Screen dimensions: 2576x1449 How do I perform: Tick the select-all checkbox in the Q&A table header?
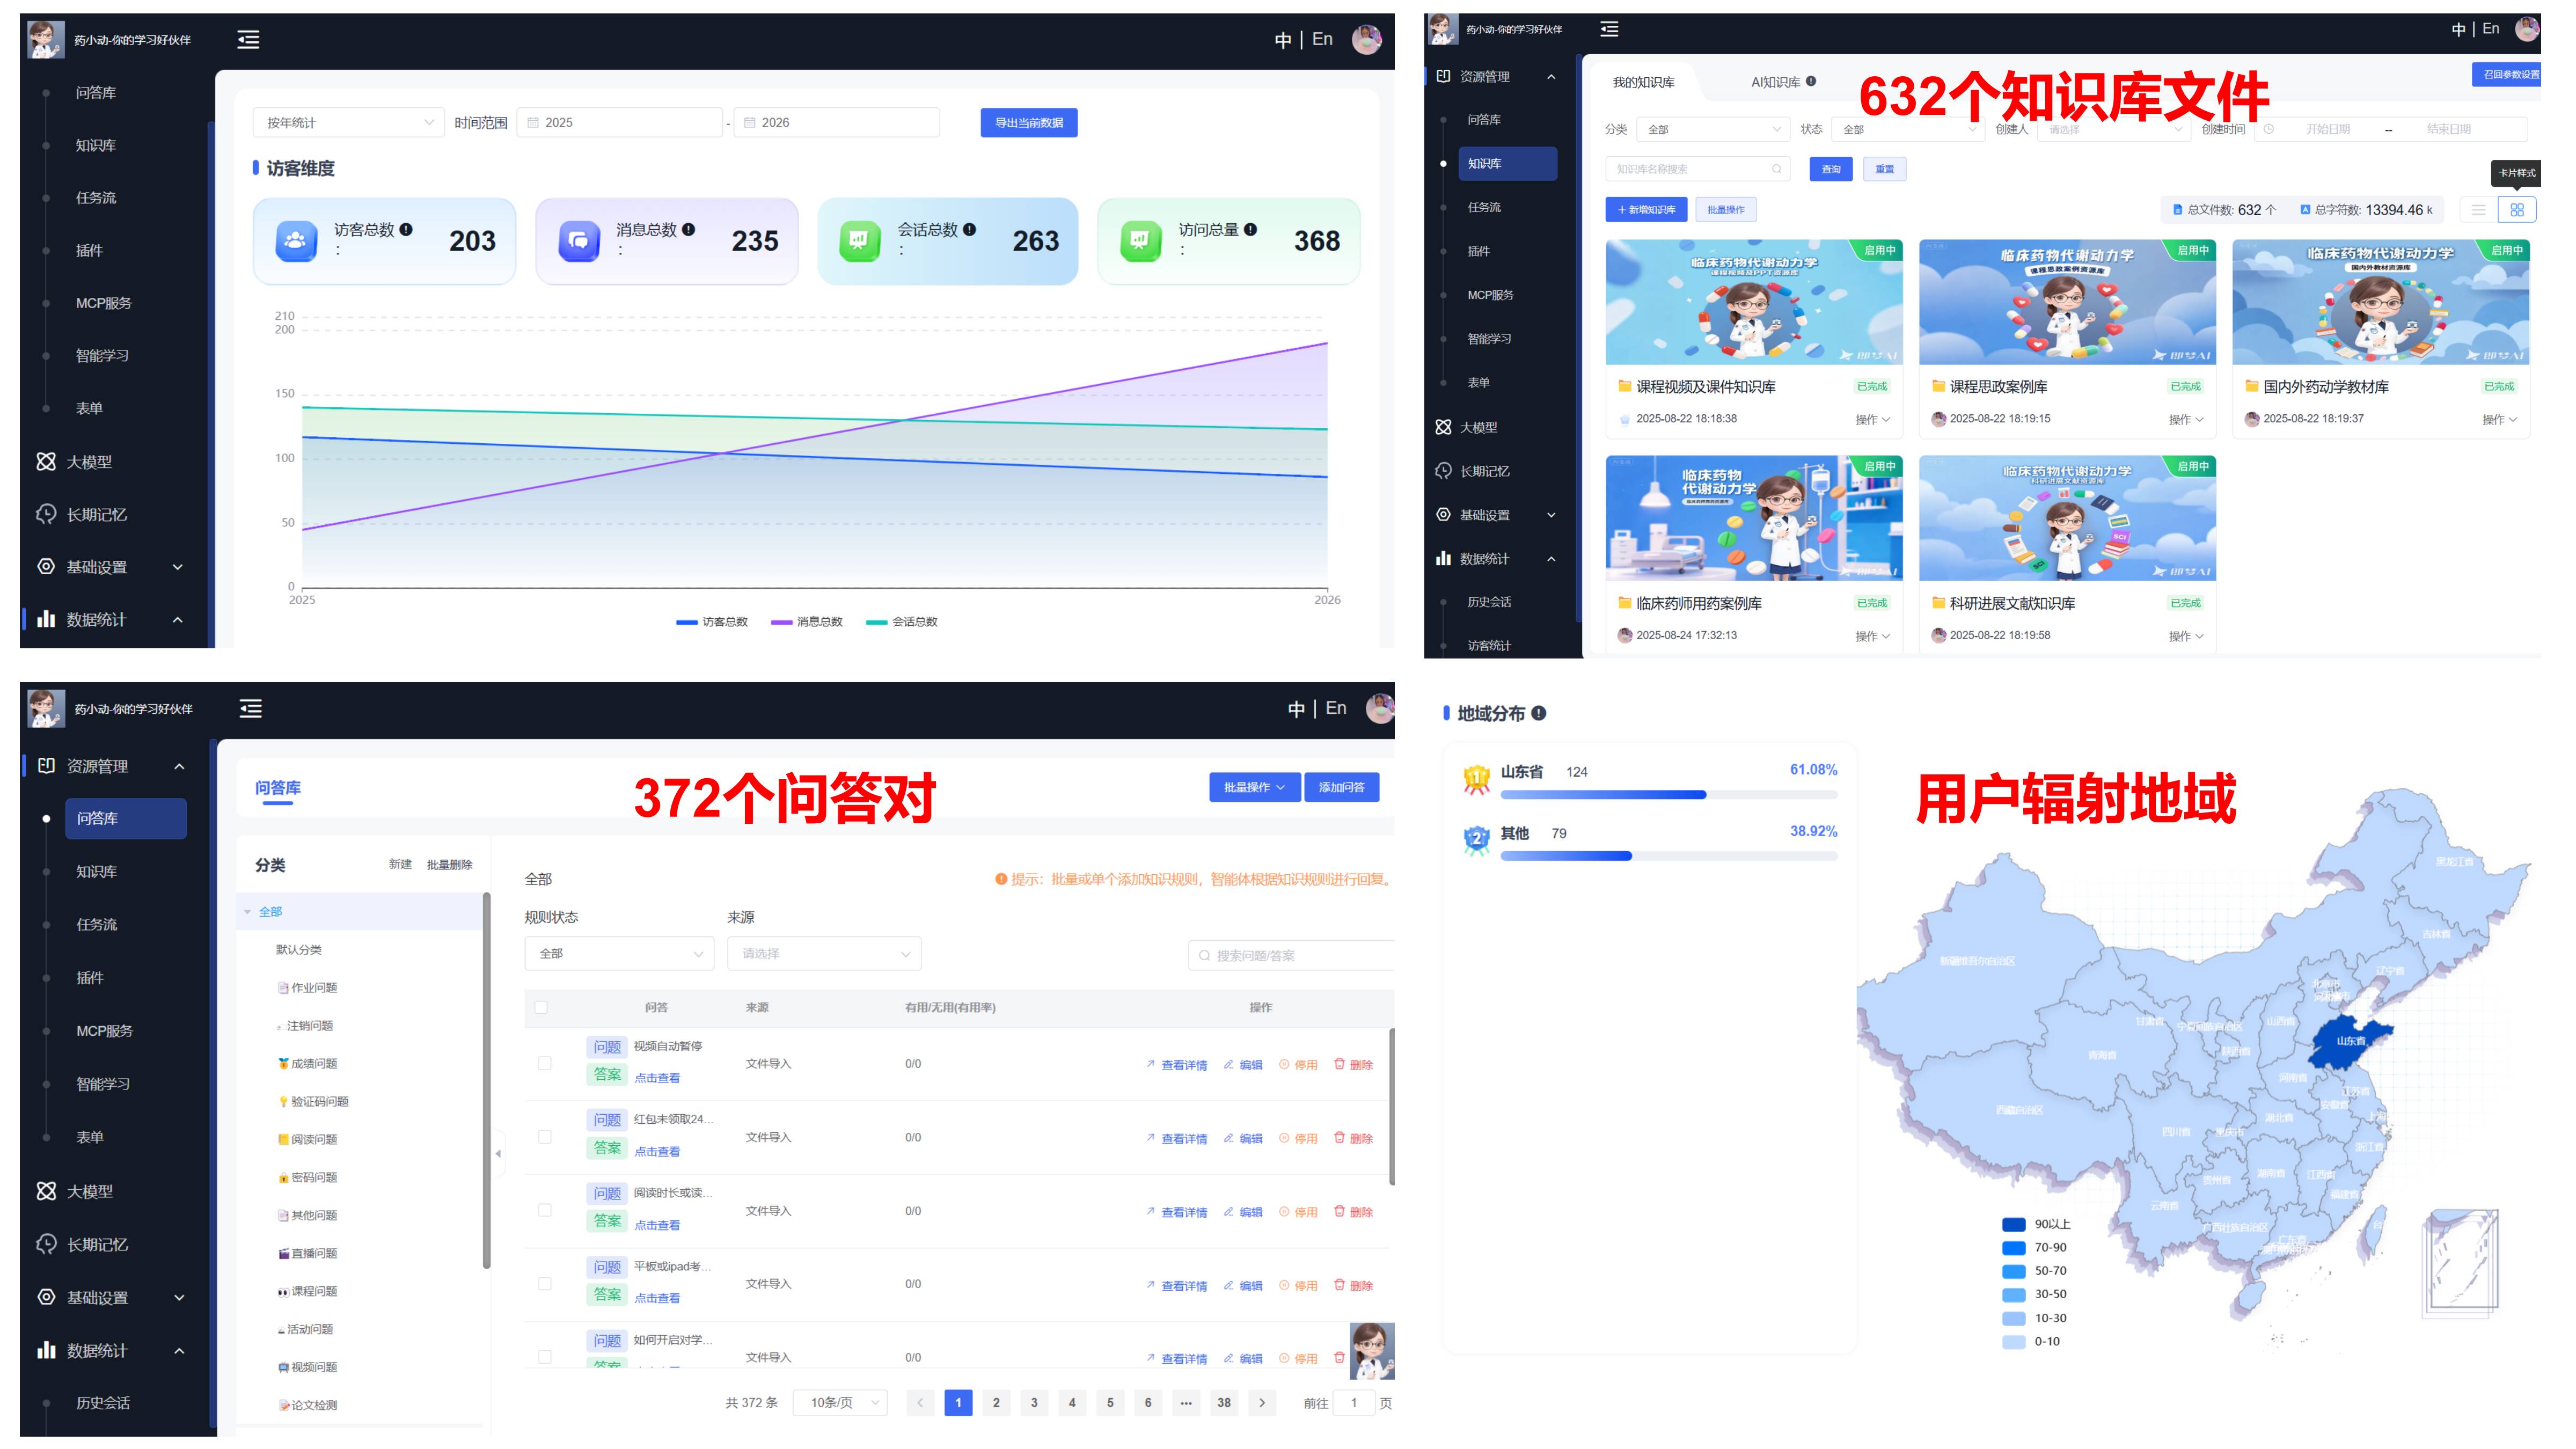[541, 1007]
